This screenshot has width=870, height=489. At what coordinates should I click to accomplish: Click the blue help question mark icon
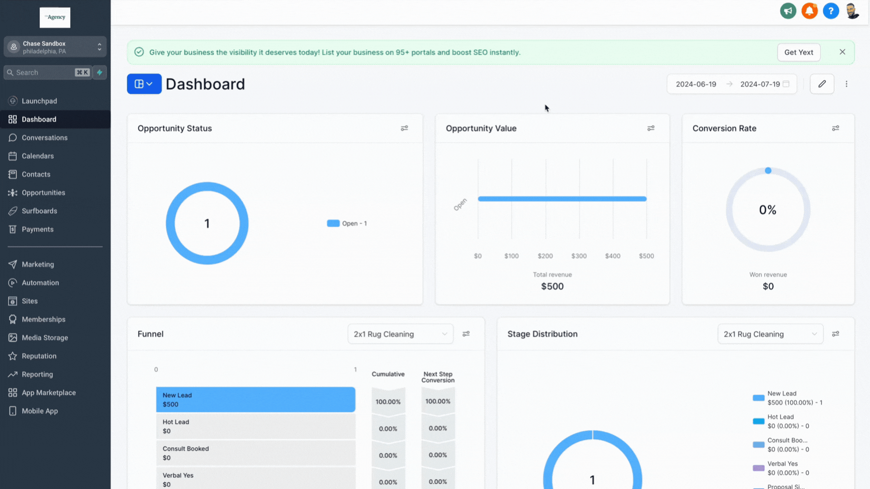point(831,11)
